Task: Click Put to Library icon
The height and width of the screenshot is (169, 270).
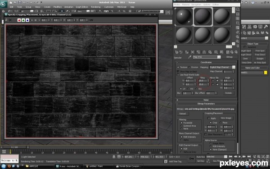Action: tap(210, 52)
